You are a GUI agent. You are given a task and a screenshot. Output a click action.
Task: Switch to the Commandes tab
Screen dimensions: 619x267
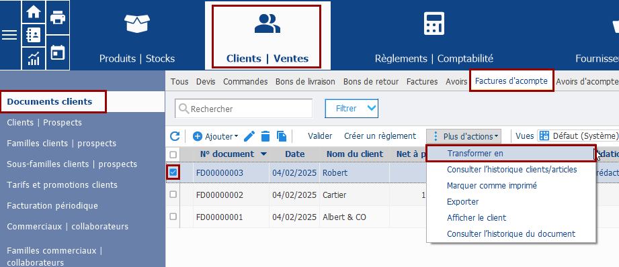pyautogui.click(x=245, y=82)
